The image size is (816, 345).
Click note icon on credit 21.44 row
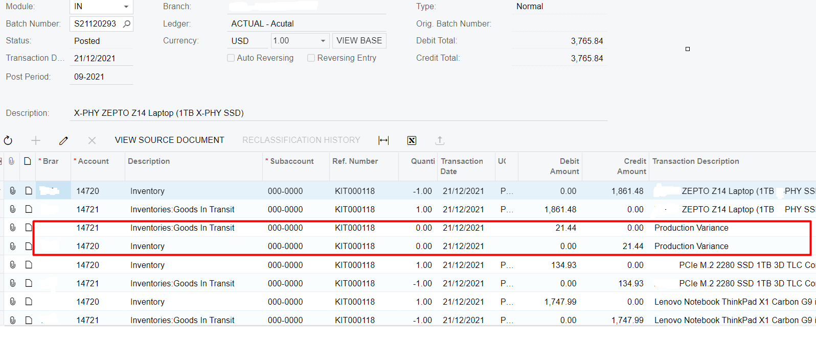click(x=29, y=246)
